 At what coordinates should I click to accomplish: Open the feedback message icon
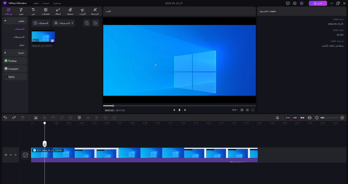point(288,3)
